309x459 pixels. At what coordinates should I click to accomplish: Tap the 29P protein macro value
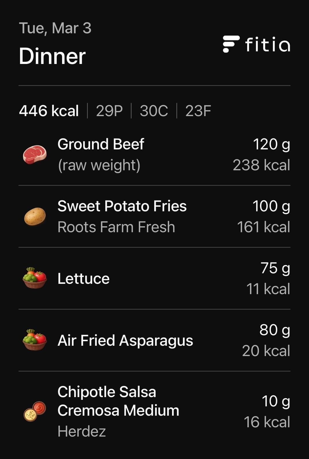tap(109, 111)
